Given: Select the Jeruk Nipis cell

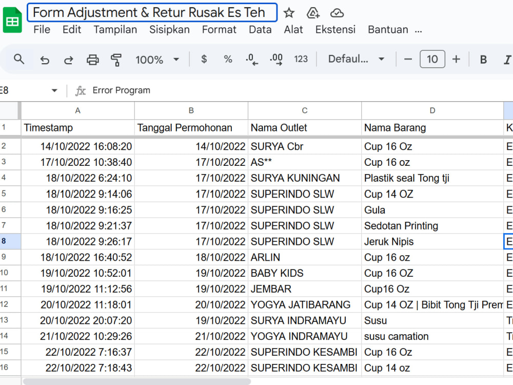Looking at the screenshot, I should click(x=432, y=242).
